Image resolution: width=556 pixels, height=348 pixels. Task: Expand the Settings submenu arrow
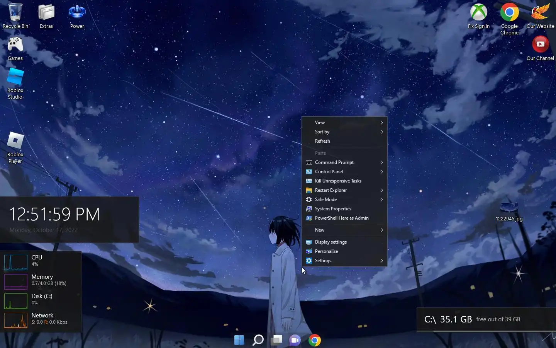[382, 261]
